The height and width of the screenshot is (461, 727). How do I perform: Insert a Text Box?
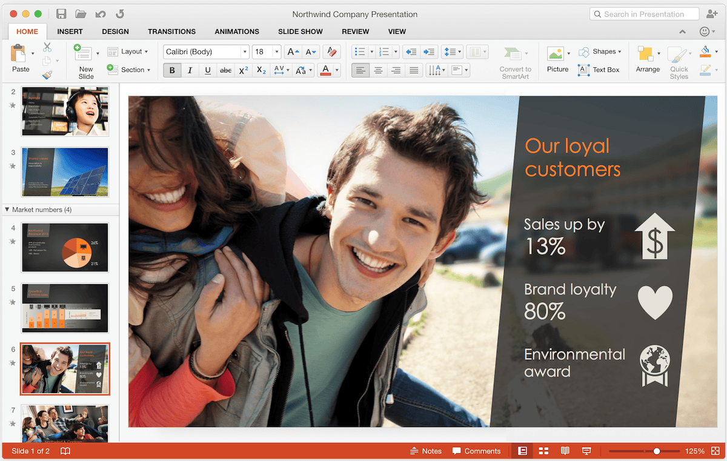pos(599,70)
